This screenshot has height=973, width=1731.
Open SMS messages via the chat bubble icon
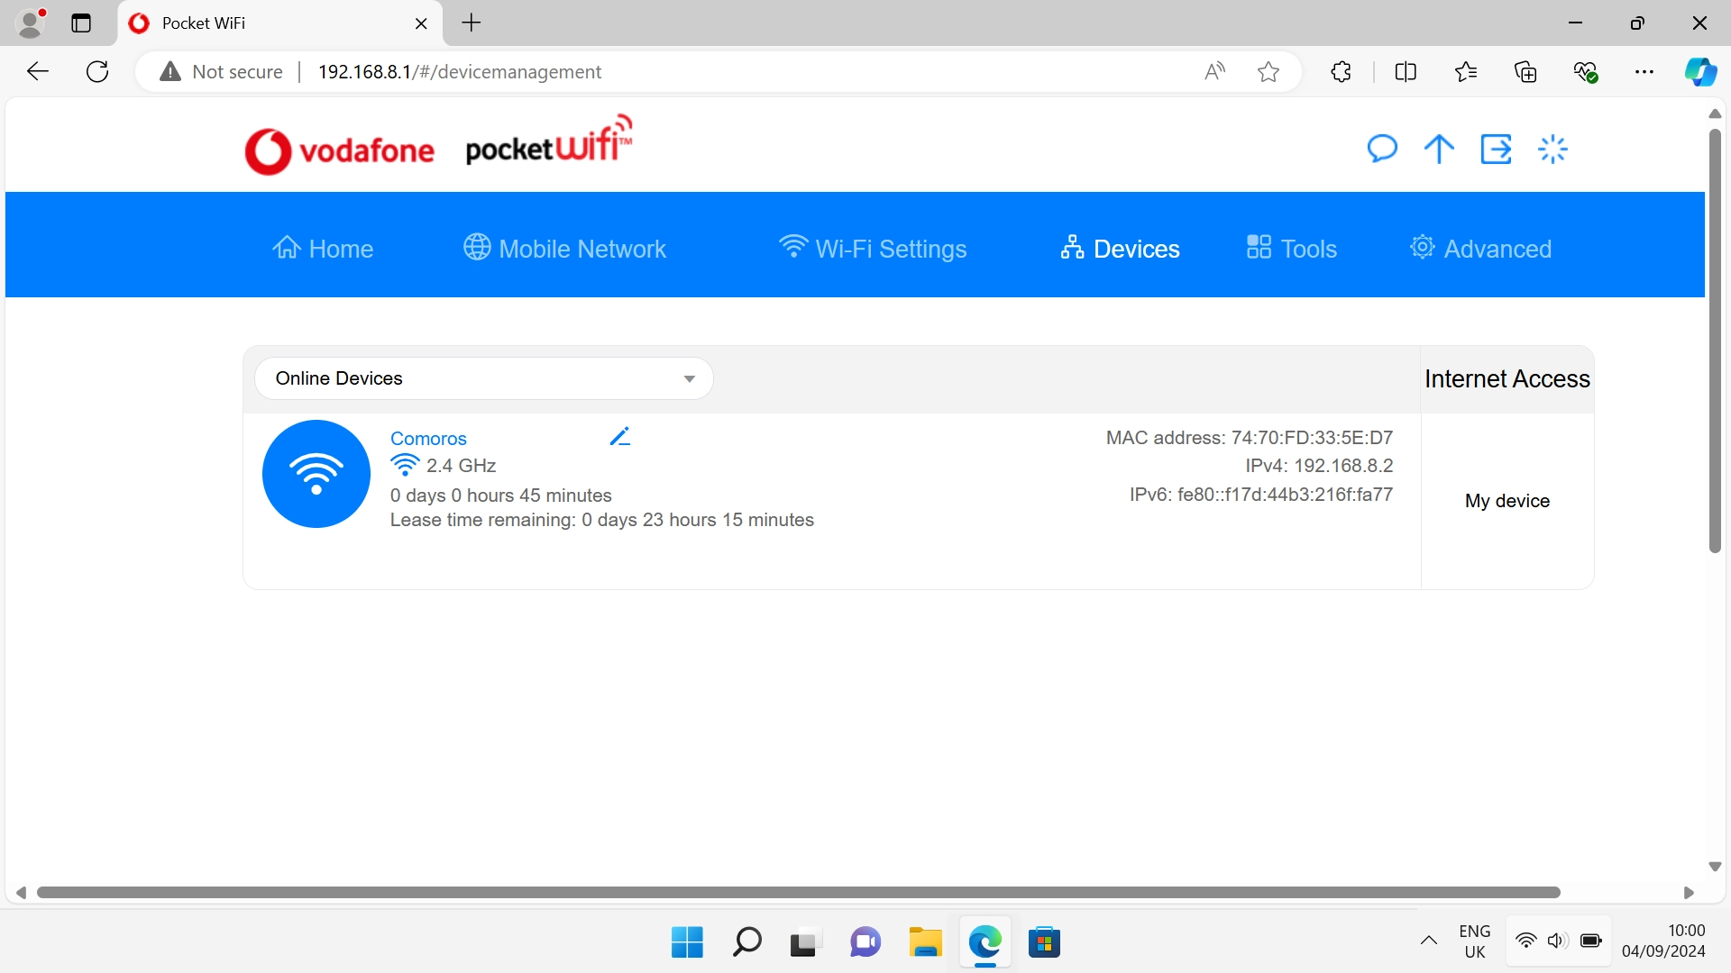1382,149
